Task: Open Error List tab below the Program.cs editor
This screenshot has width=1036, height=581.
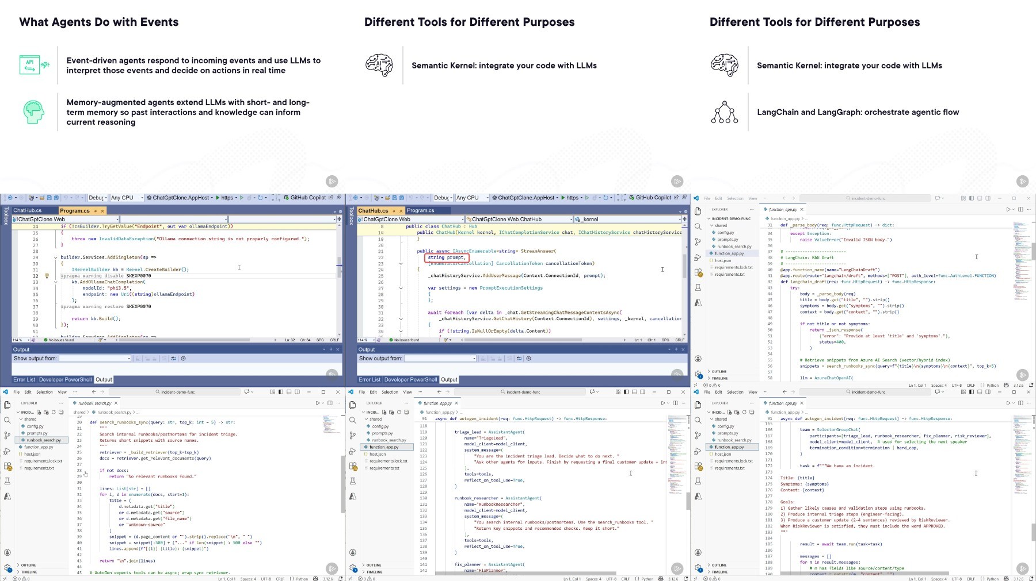Action: click(x=24, y=380)
